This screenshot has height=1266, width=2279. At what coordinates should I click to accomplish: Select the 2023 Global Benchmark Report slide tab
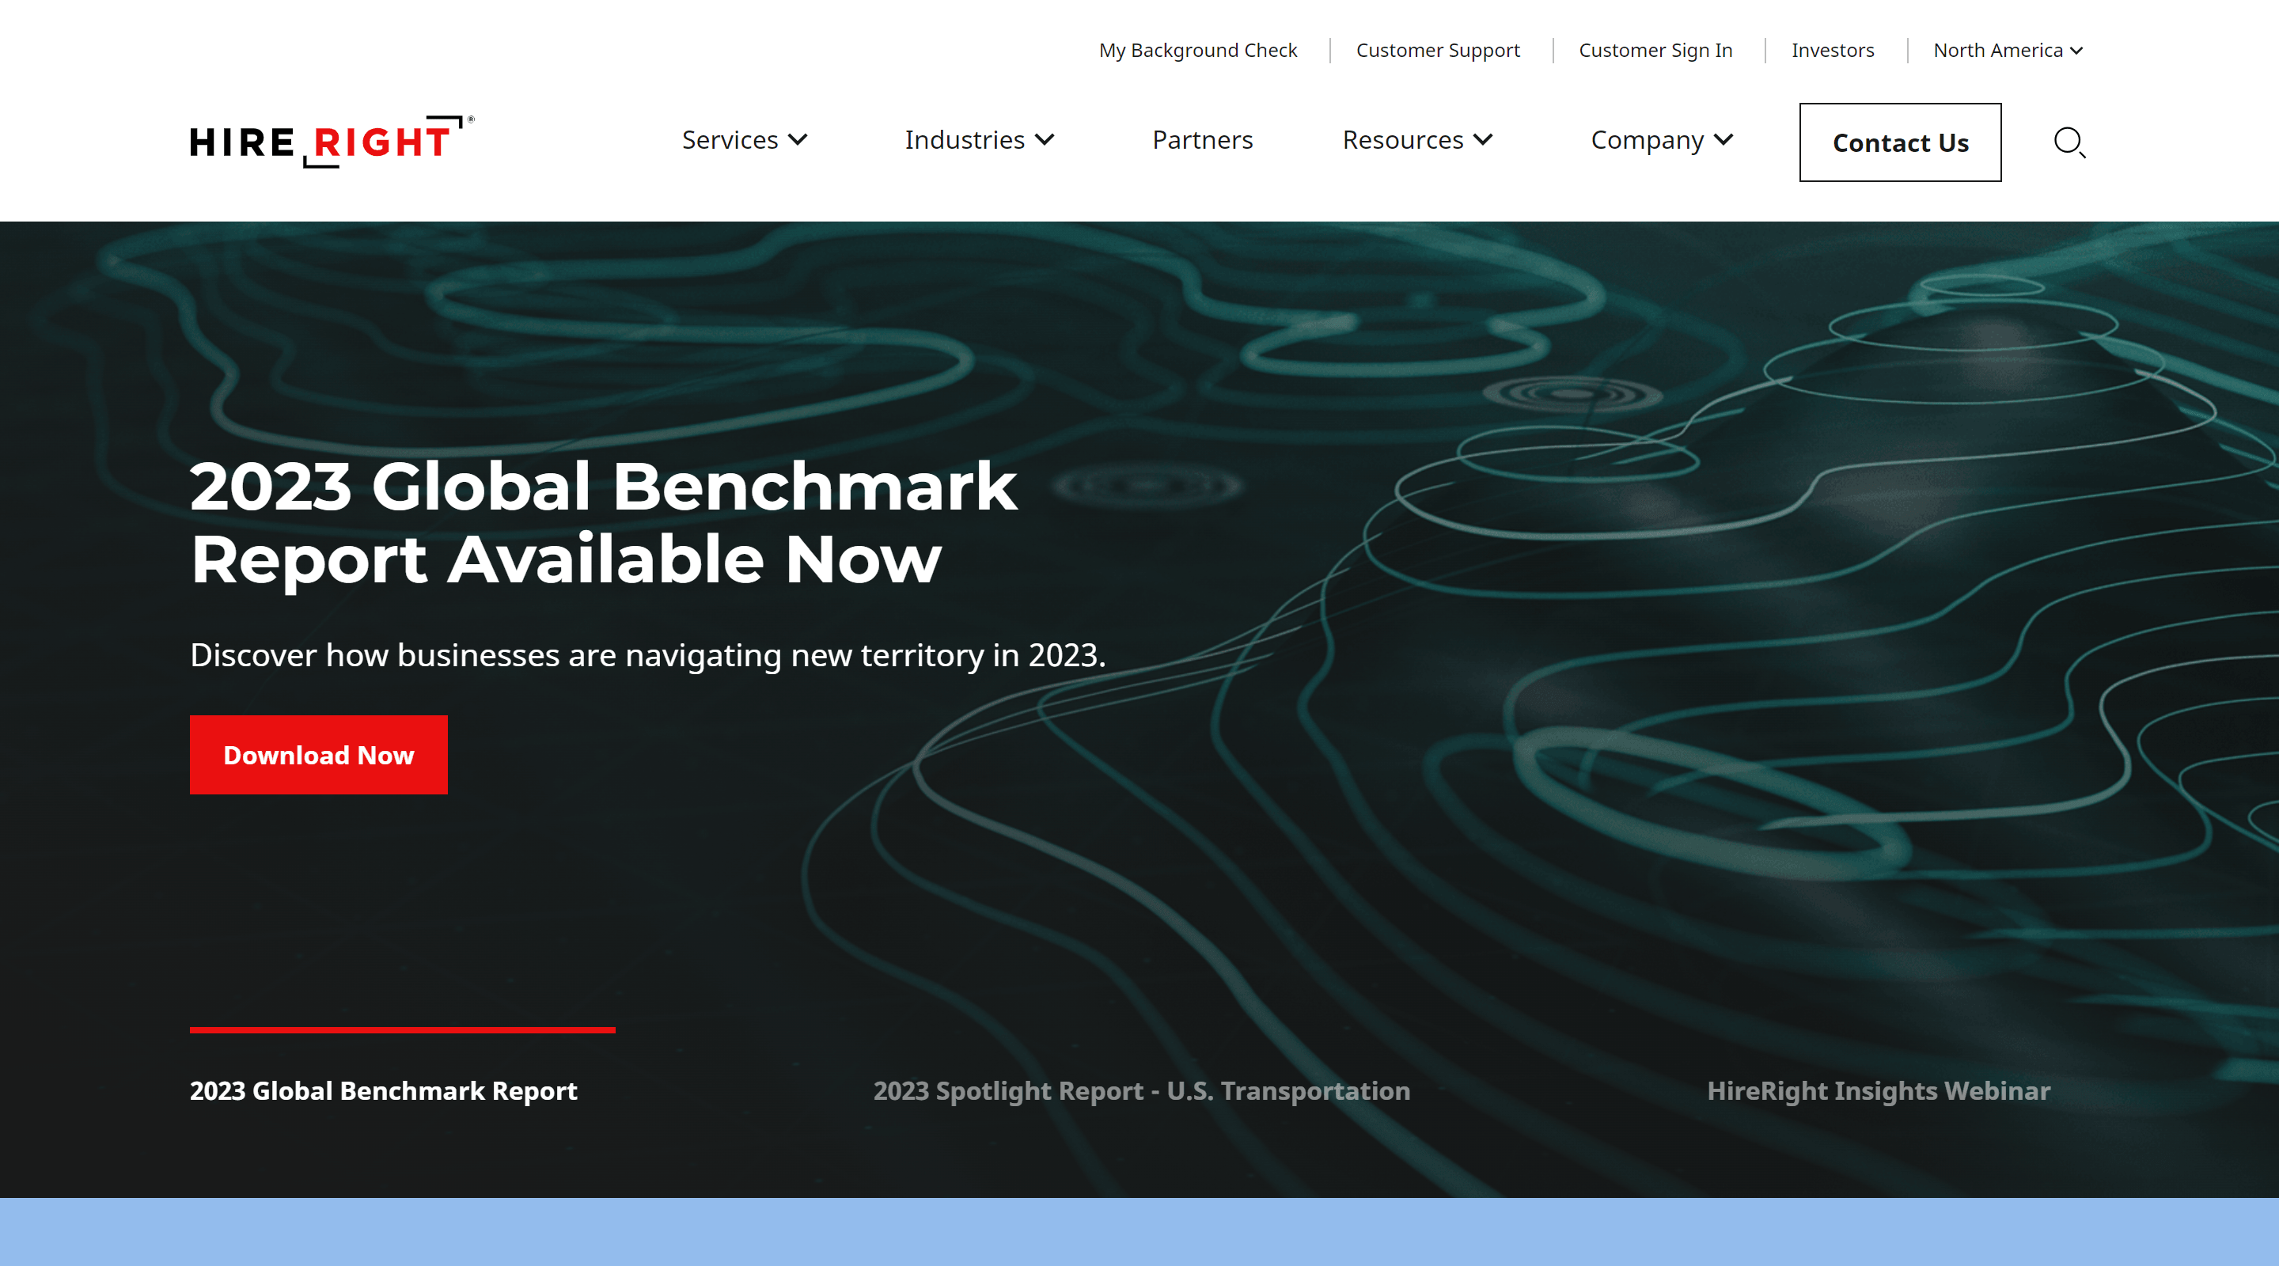coord(383,1091)
